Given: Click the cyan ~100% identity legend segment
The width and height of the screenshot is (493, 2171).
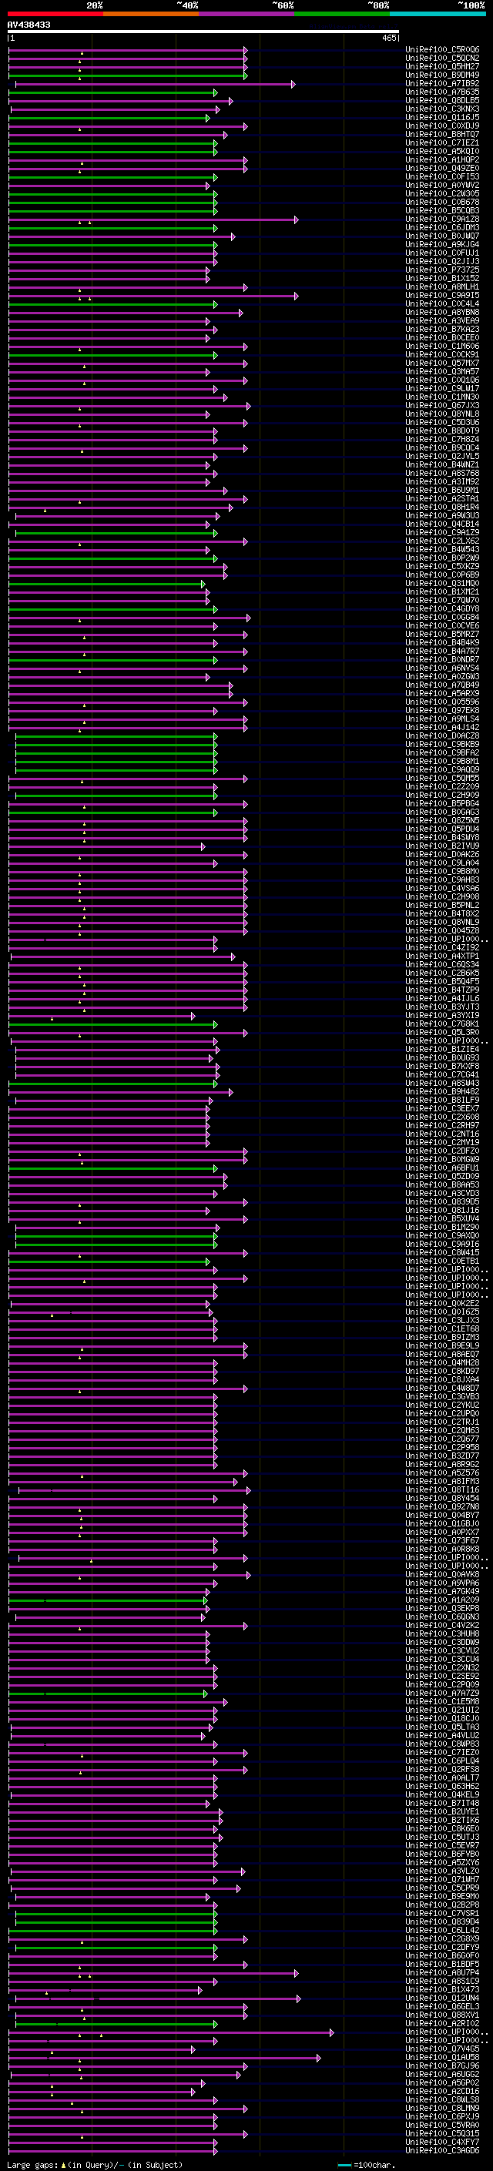Looking at the screenshot, I should 438,14.
